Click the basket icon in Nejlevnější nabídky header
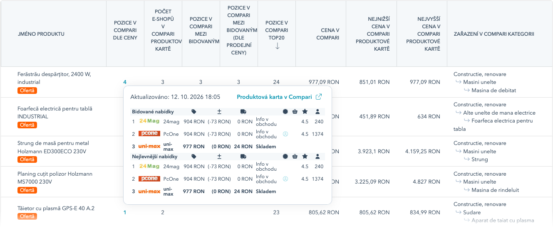The width and height of the screenshot is (553, 228). click(295, 157)
